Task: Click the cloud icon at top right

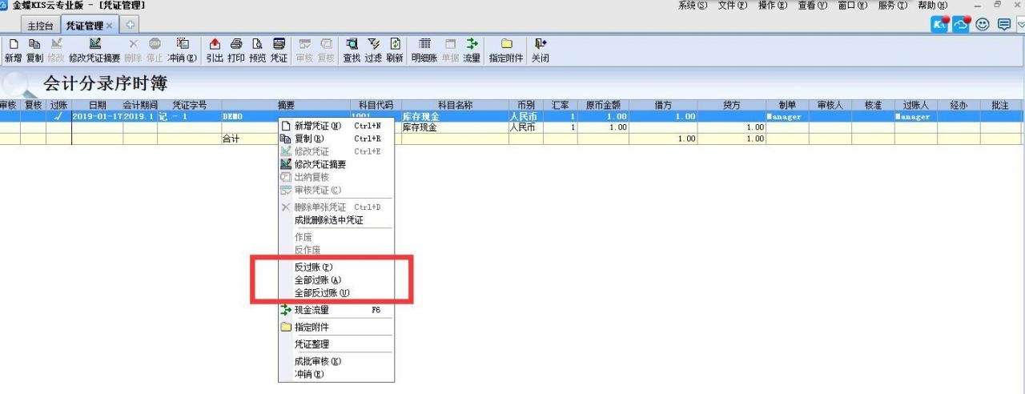Action: 959,24
